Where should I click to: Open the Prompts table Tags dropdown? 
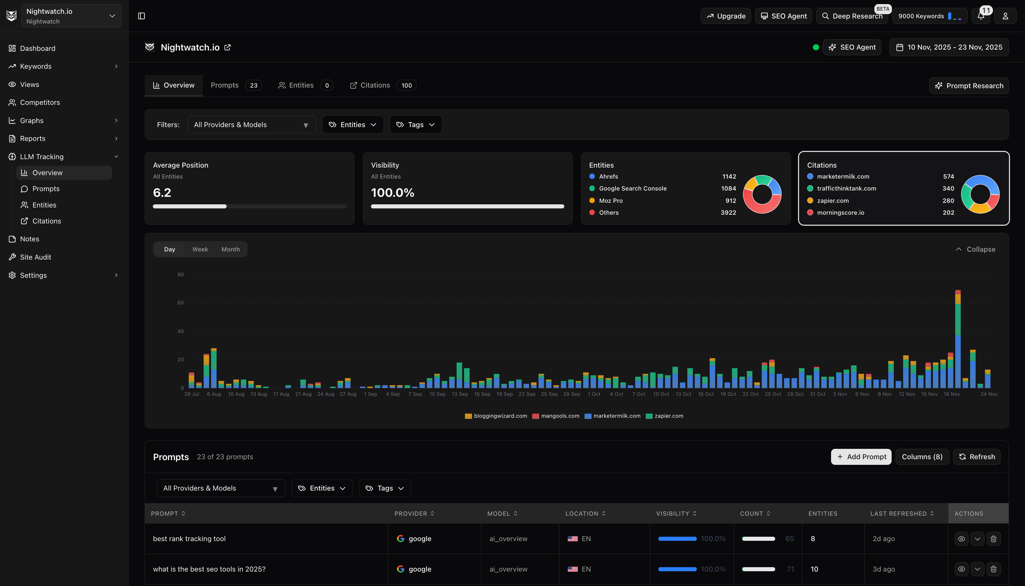point(385,488)
